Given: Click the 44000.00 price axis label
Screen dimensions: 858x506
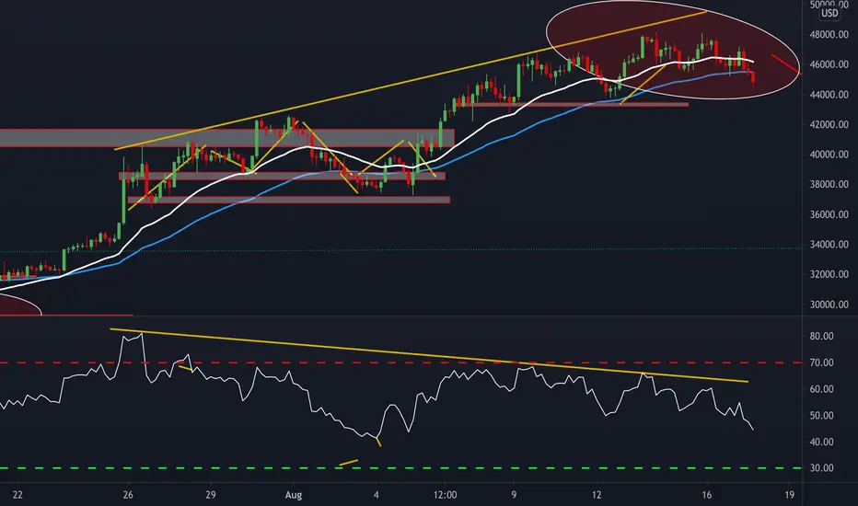Looking at the screenshot, I should [829, 95].
